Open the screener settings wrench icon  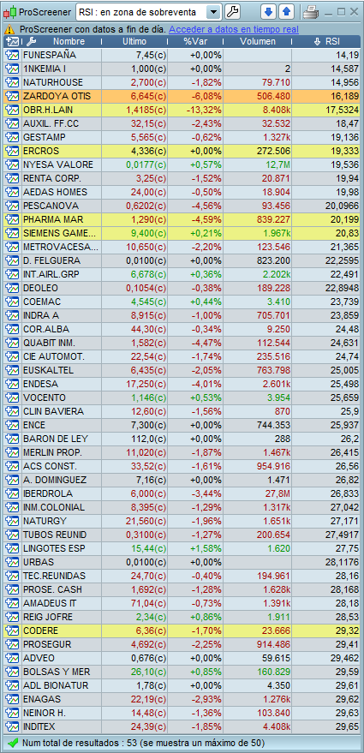pos(232,11)
